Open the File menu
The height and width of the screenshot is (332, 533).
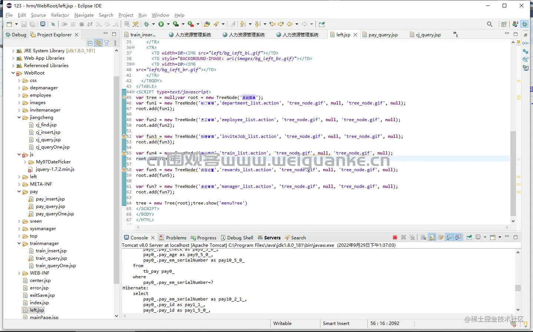point(9,15)
